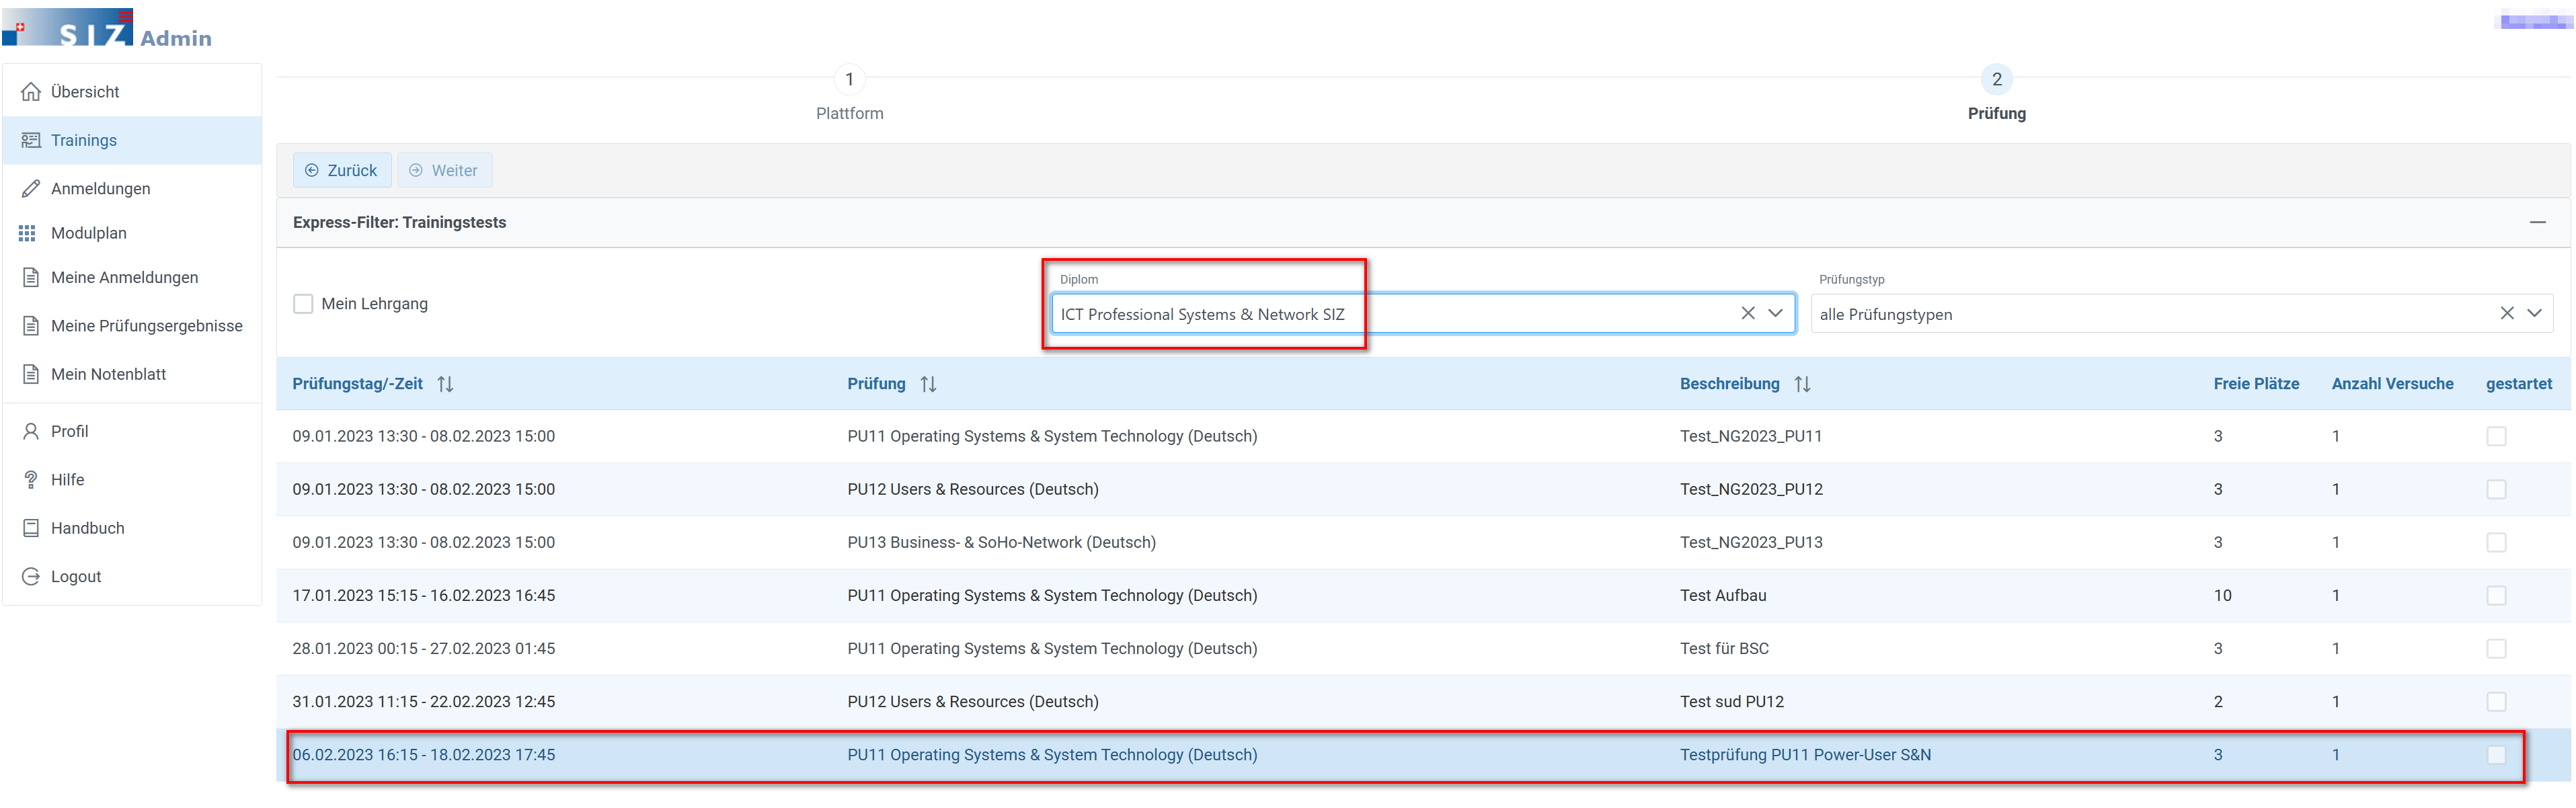Click date '31.01.2023 11:15 - 22.02.2023 12:45'
Viewport: 2576px width, 808px height.
423,701
